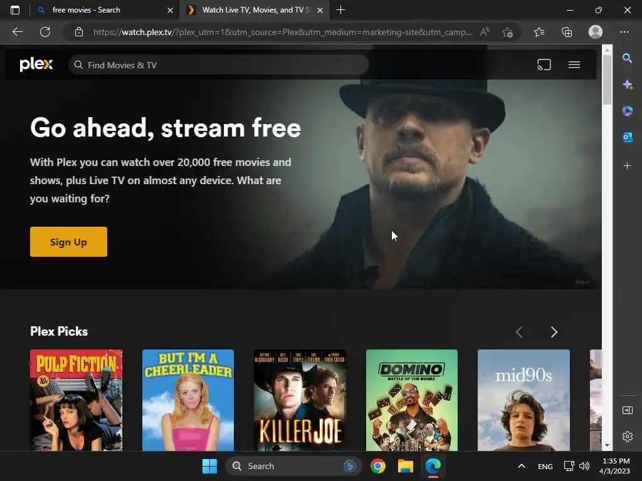Add a sidebar app with plus icon

point(627,165)
